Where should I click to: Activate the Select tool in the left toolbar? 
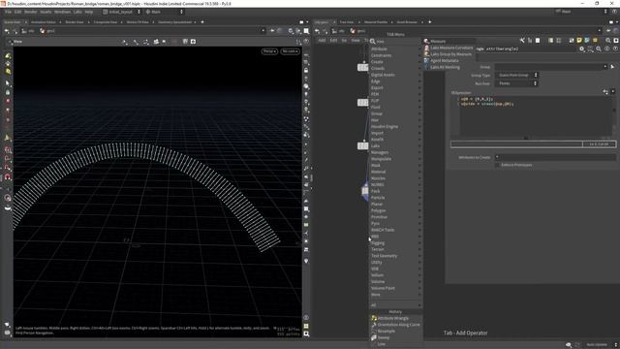click(8, 83)
